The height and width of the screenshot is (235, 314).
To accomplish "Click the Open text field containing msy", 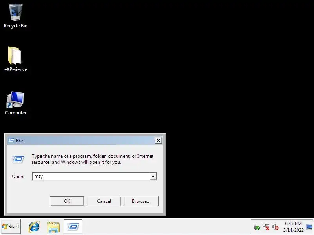I will tap(91, 177).
